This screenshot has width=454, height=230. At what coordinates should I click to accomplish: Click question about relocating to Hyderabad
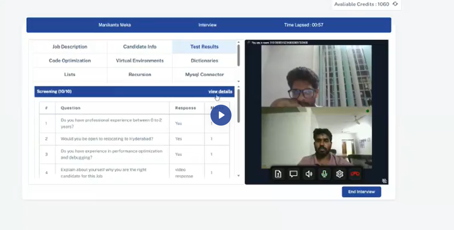click(107, 139)
